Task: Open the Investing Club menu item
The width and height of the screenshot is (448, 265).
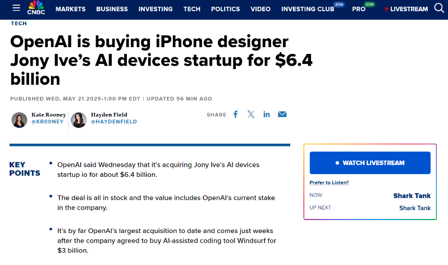Action: [x=306, y=10]
